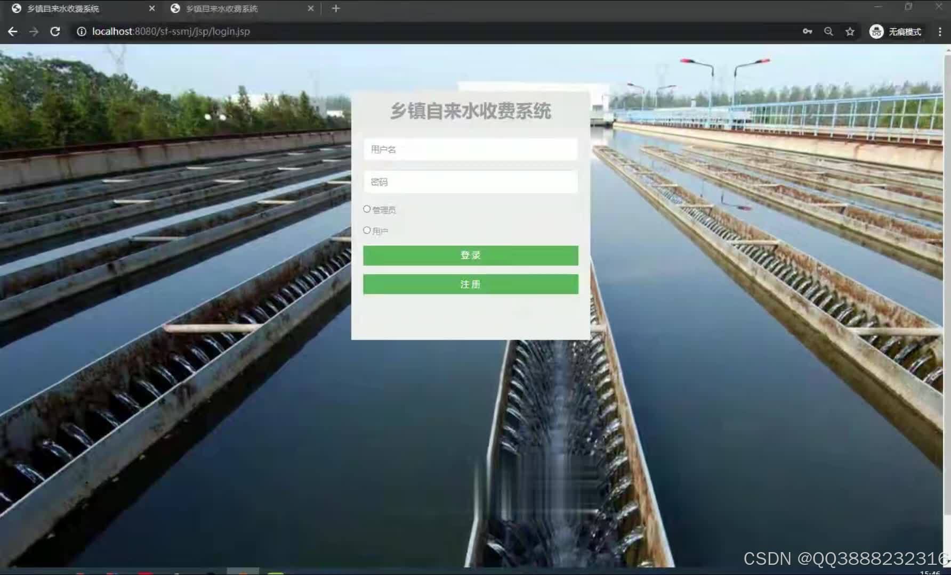Open the zoom magnifier icon in address bar

point(828,32)
